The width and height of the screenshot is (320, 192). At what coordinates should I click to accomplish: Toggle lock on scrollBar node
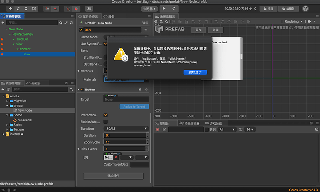tap(2, 39)
